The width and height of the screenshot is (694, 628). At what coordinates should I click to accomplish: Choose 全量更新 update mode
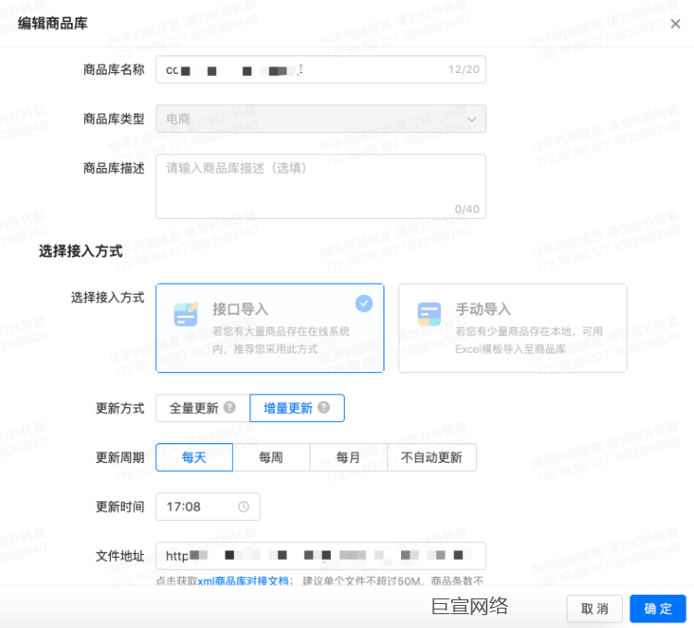click(x=202, y=408)
